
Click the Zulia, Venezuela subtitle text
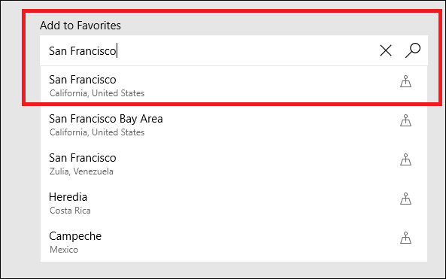coord(81,171)
